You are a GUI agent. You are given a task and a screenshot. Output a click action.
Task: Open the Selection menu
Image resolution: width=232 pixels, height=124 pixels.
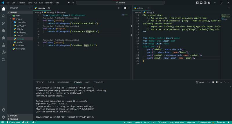[21, 3]
